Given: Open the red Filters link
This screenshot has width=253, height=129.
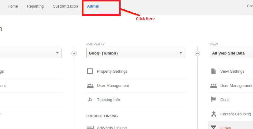Looking at the screenshot, I should point(225,128).
